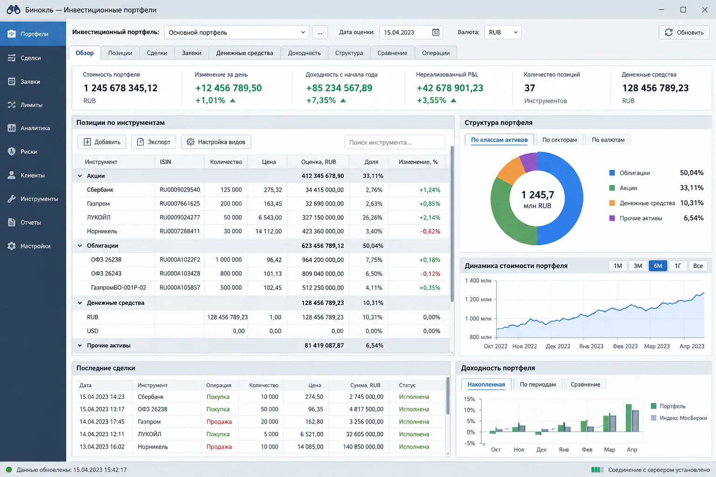The height and width of the screenshot is (477, 716).
Task: Switch to the Доходность tab
Action: [x=304, y=53]
